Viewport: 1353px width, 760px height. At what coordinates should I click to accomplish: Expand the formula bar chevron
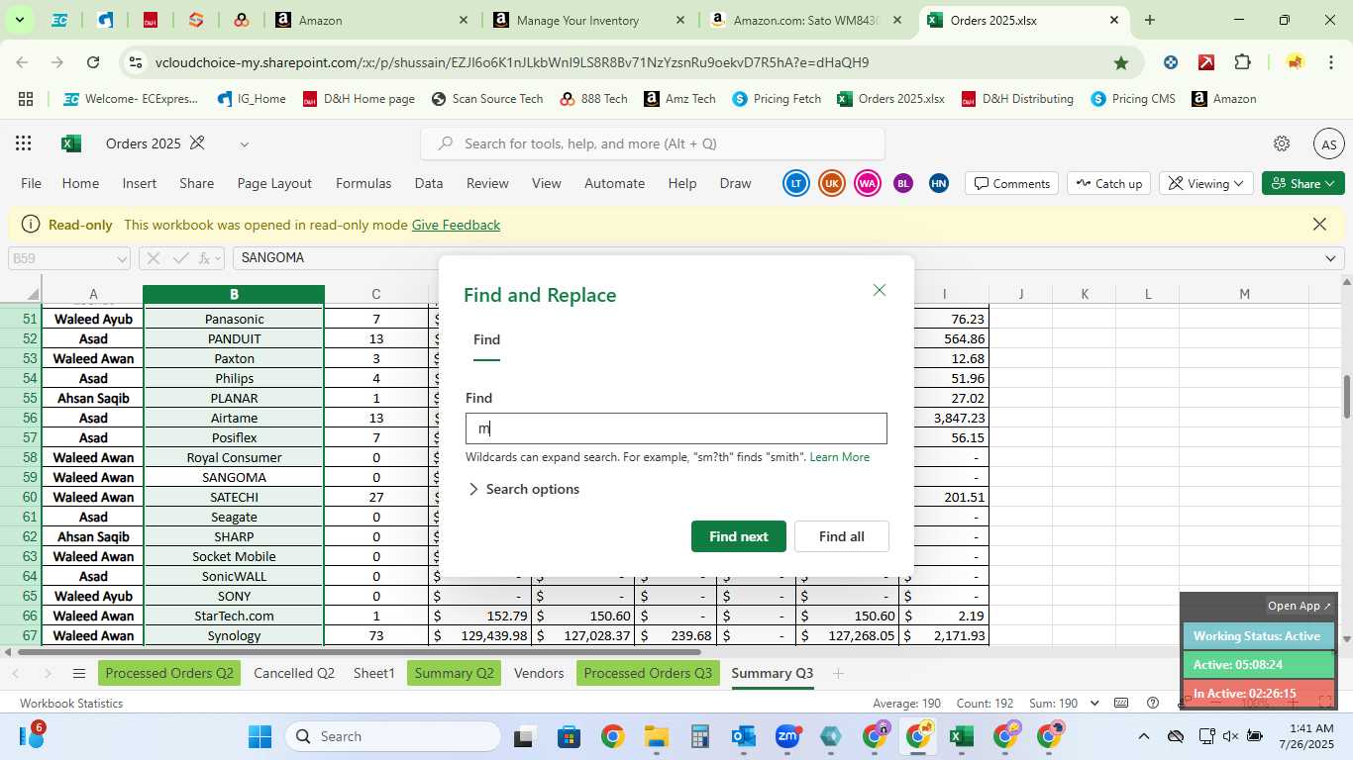coord(1329,258)
